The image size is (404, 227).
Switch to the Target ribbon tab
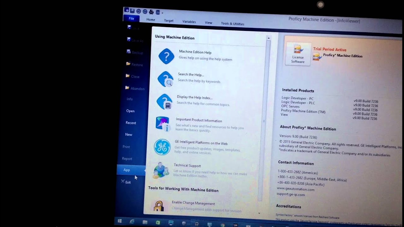[x=169, y=20]
